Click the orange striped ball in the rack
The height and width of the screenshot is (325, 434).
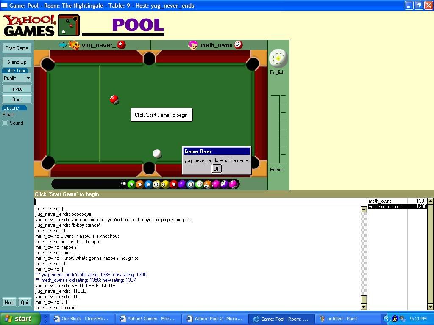click(x=208, y=185)
